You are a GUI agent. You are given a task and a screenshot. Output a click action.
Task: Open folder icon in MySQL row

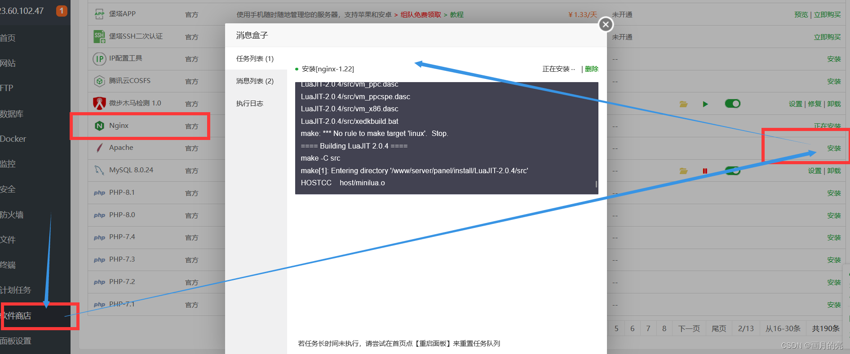point(683,171)
